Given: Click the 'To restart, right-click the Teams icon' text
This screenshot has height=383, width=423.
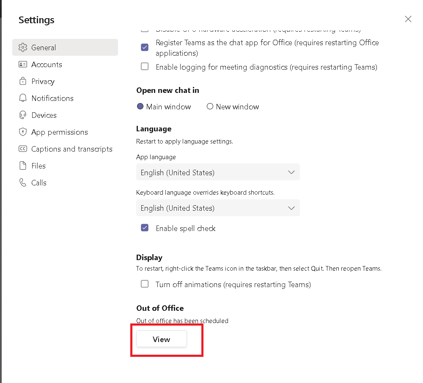Looking at the screenshot, I should pyautogui.click(x=259, y=269).
